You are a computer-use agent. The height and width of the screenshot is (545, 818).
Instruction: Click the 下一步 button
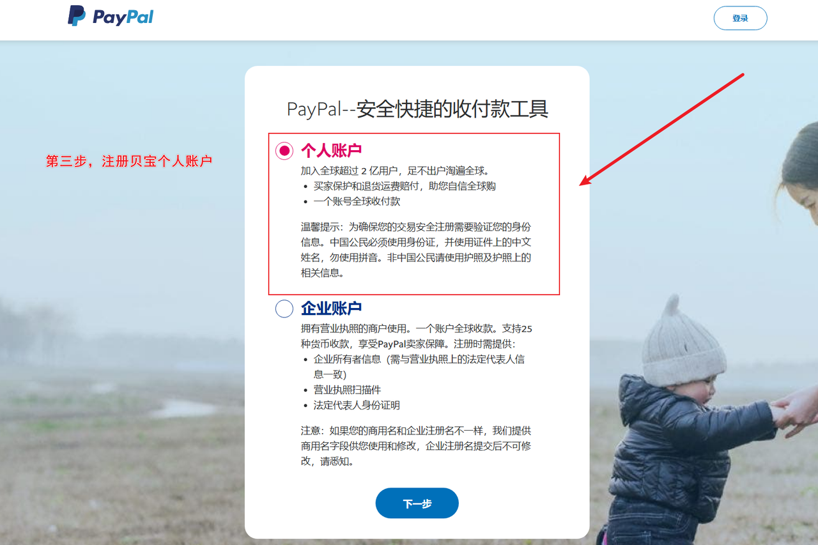(417, 503)
